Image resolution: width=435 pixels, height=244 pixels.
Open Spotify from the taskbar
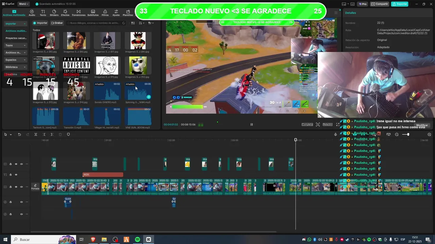coord(137,240)
